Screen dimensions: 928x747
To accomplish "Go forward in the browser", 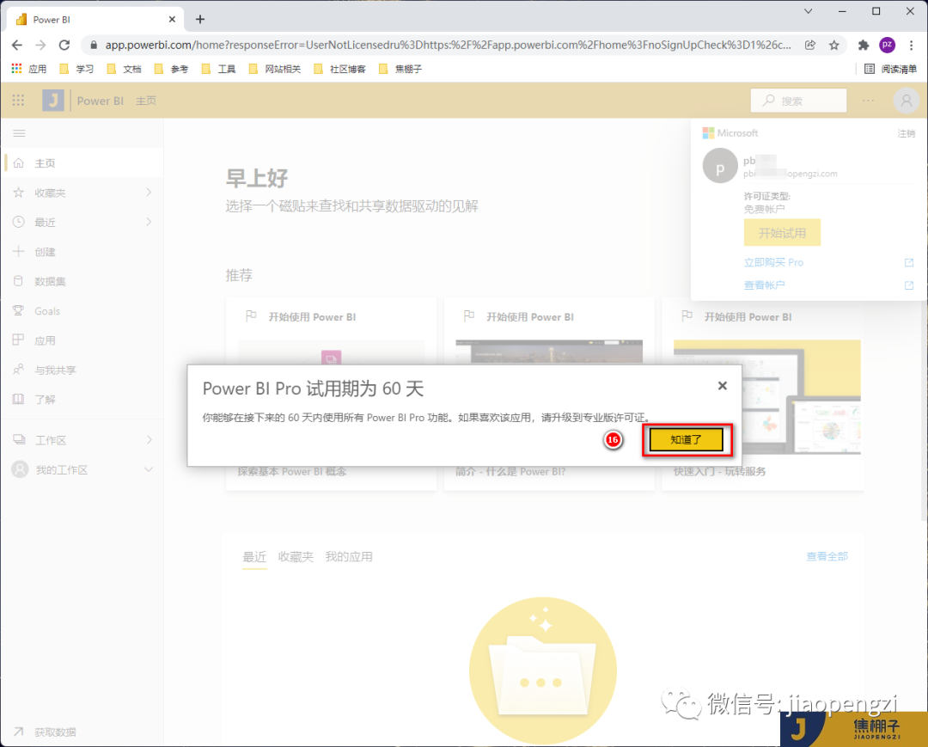I will coord(40,45).
